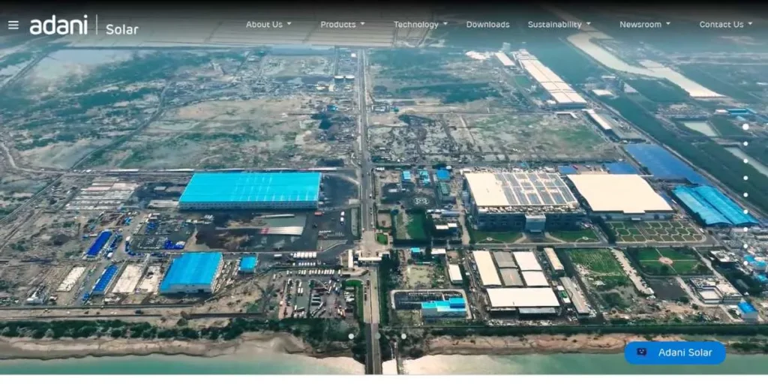Click the adani Solar logo
The height and width of the screenshot is (384, 768).
click(x=83, y=25)
